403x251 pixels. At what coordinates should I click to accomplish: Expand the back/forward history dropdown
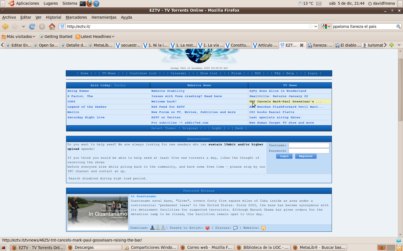(24, 26)
